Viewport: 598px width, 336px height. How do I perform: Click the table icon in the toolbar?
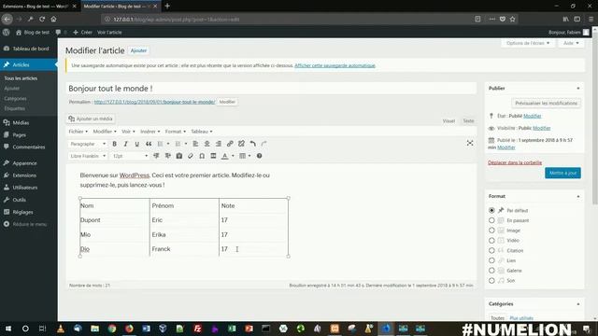pyautogui.click(x=243, y=156)
